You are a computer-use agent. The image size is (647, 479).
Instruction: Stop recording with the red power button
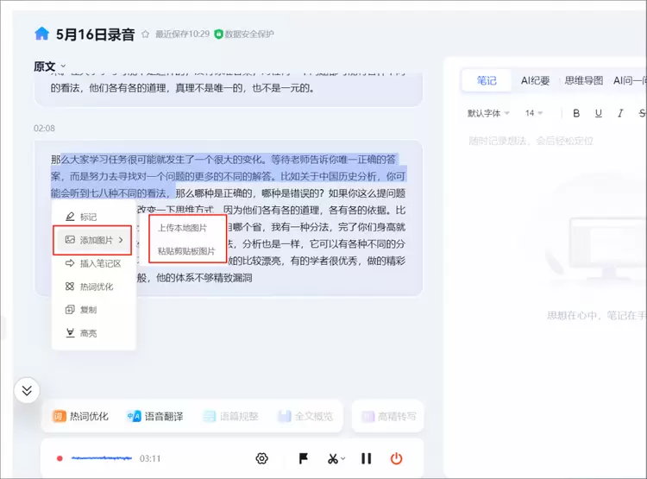pyautogui.click(x=397, y=458)
